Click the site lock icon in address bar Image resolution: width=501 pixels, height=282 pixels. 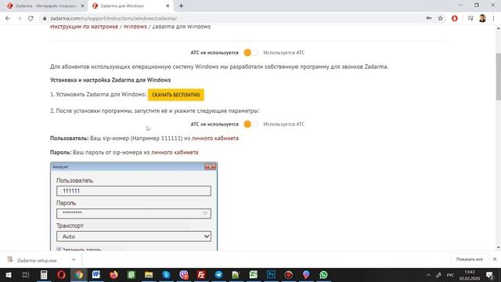(45, 19)
